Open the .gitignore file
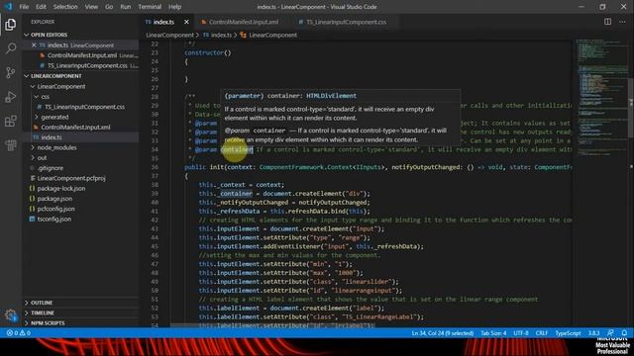 [51, 168]
